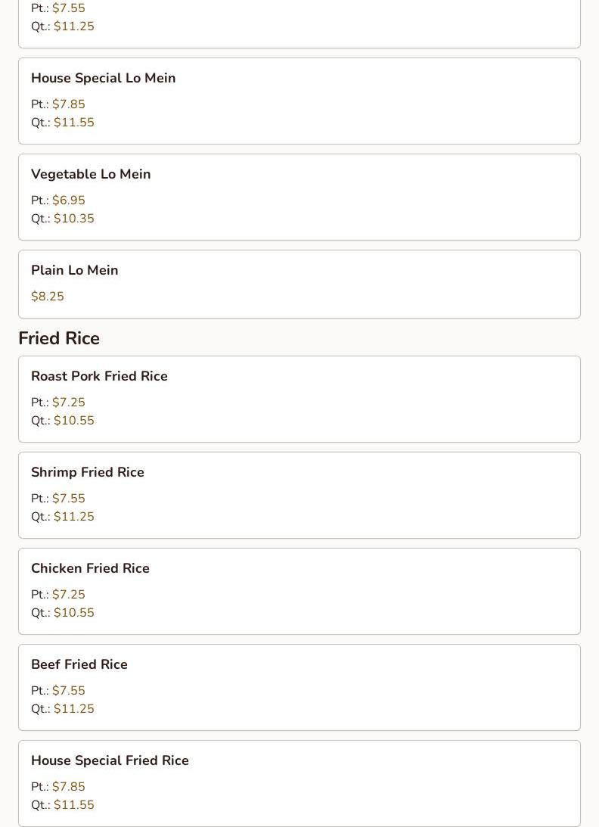Select Roast Pork Fried Rice pint price
This screenshot has width=599, height=827.
[x=68, y=403]
